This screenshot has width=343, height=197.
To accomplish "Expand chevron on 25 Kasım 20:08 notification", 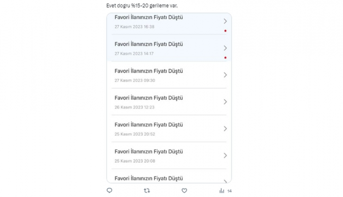I will point(226,155).
